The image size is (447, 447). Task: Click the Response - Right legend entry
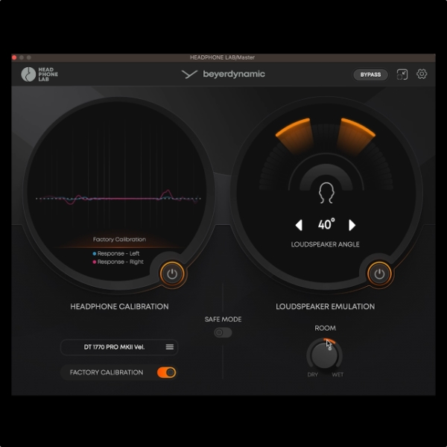[118, 261]
